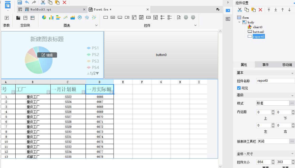Viewport: 295px width, 168px height.
Task: Expand the 图表 group dropdown arrow
Action: click(96, 25)
